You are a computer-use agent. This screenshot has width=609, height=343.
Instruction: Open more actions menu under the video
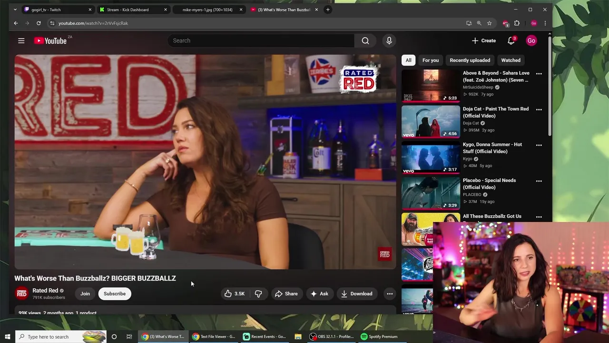390,293
